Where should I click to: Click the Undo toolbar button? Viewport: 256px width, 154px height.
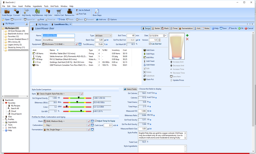coord(61,20)
